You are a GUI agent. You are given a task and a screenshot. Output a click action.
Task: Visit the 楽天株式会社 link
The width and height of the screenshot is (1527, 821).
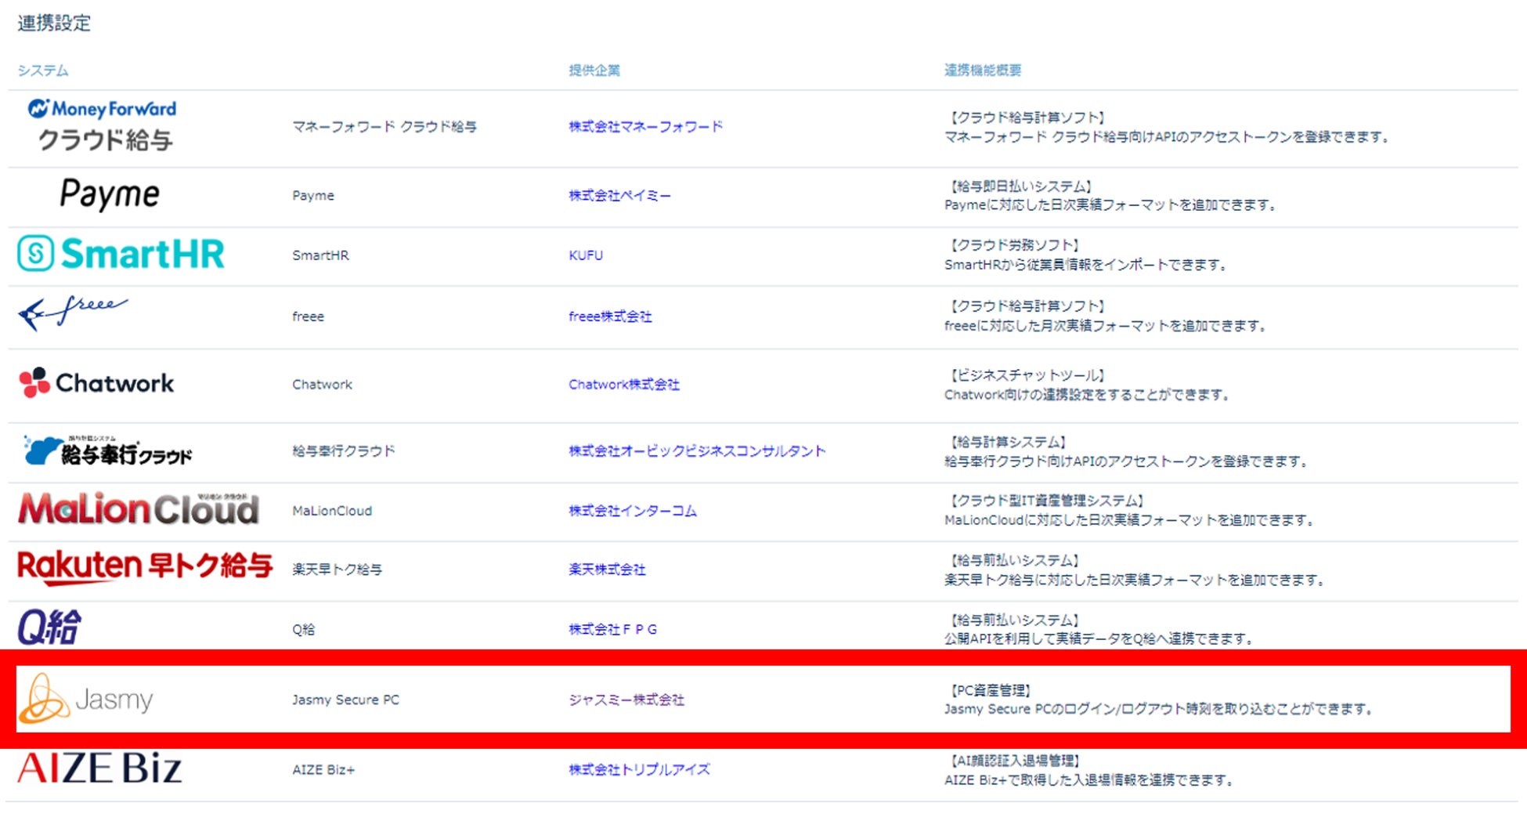[x=607, y=570]
